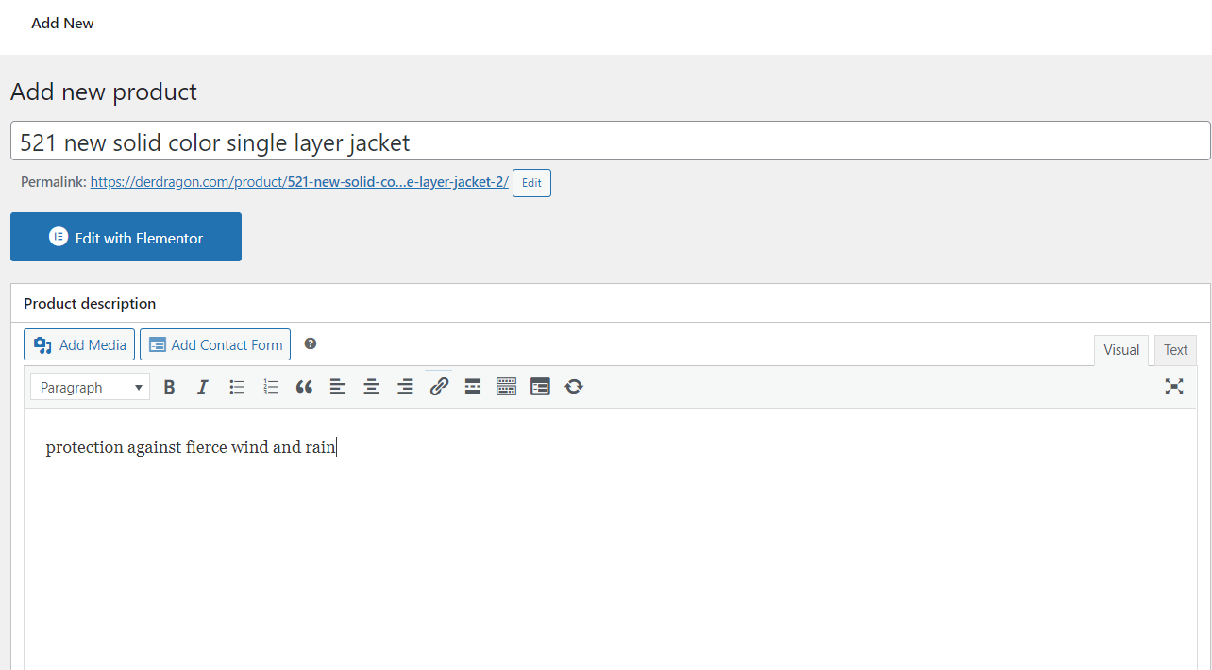Viewport: 1212px width, 670px height.
Task: Apply blockquote formatting
Action: click(x=304, y=387)
